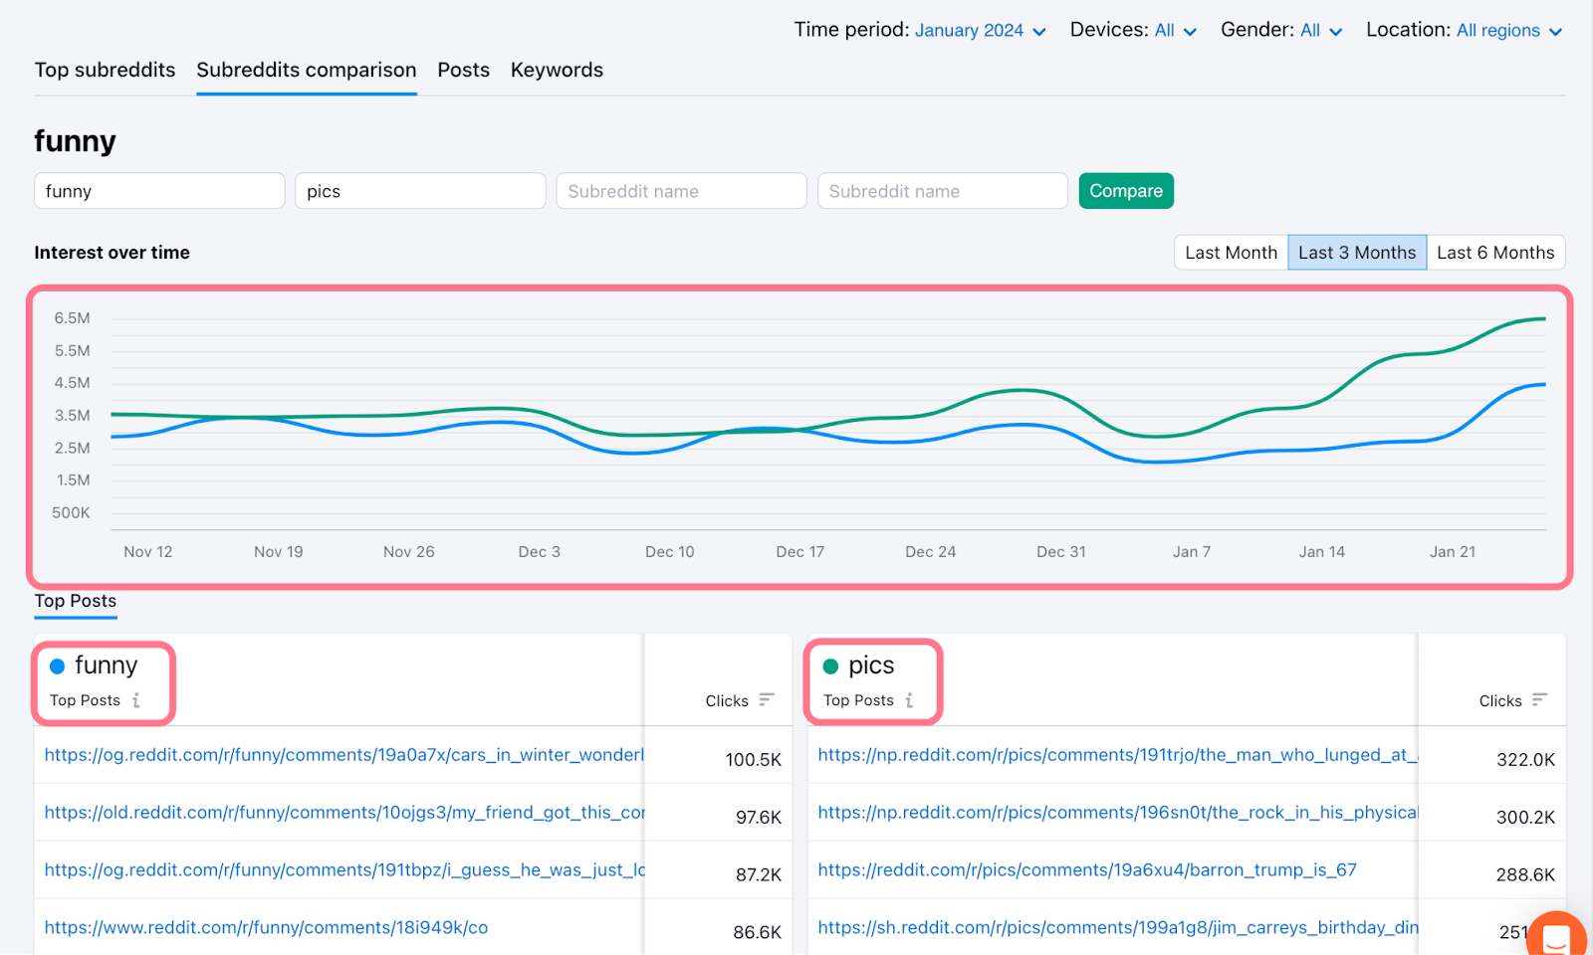This screenshot has height=955, width=1593.
Task: Choose Last 6 Months time range
Action: point(1495,253)
